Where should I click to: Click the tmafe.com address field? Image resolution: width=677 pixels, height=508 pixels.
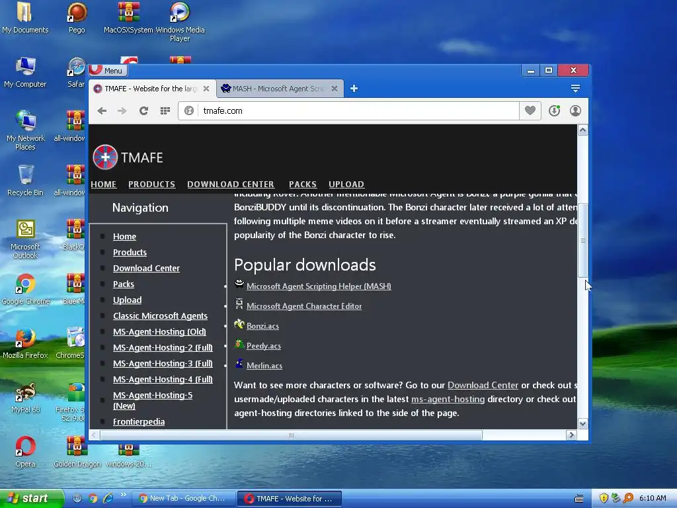tap(358, 111)
